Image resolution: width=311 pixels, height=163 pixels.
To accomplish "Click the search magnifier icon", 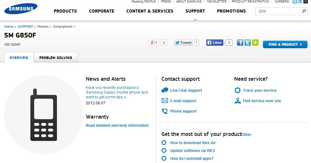I will [304, 11].
